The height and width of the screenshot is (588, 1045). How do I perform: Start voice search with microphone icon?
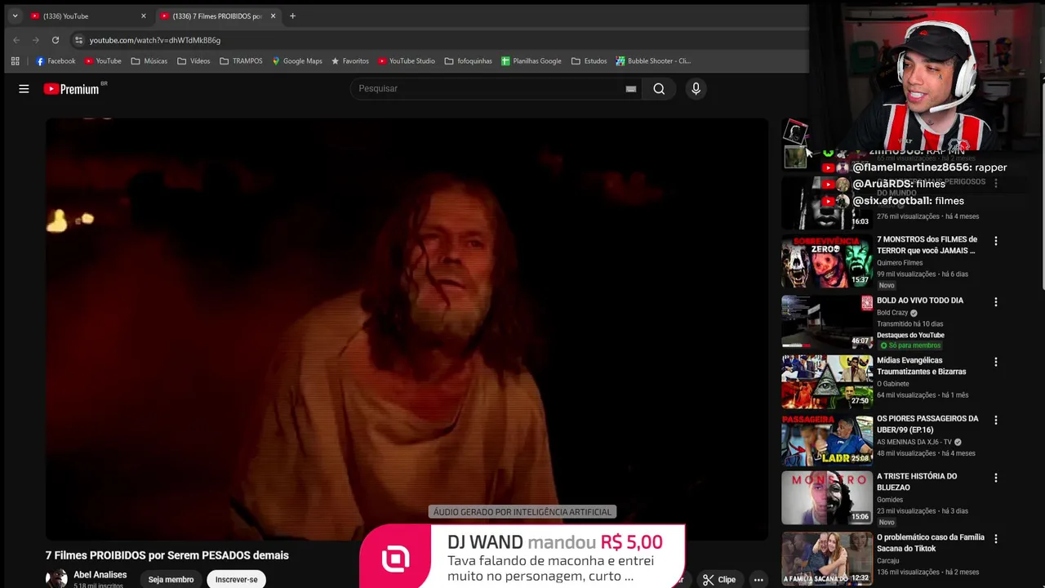tap(696, 89)
